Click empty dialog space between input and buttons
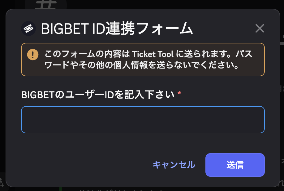 143,143
